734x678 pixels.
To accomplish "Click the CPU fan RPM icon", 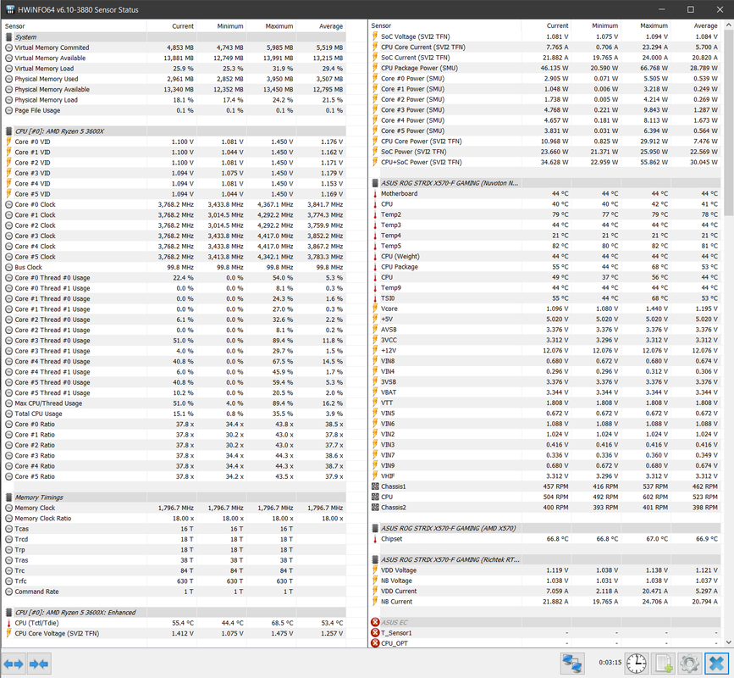I will 375,497.
